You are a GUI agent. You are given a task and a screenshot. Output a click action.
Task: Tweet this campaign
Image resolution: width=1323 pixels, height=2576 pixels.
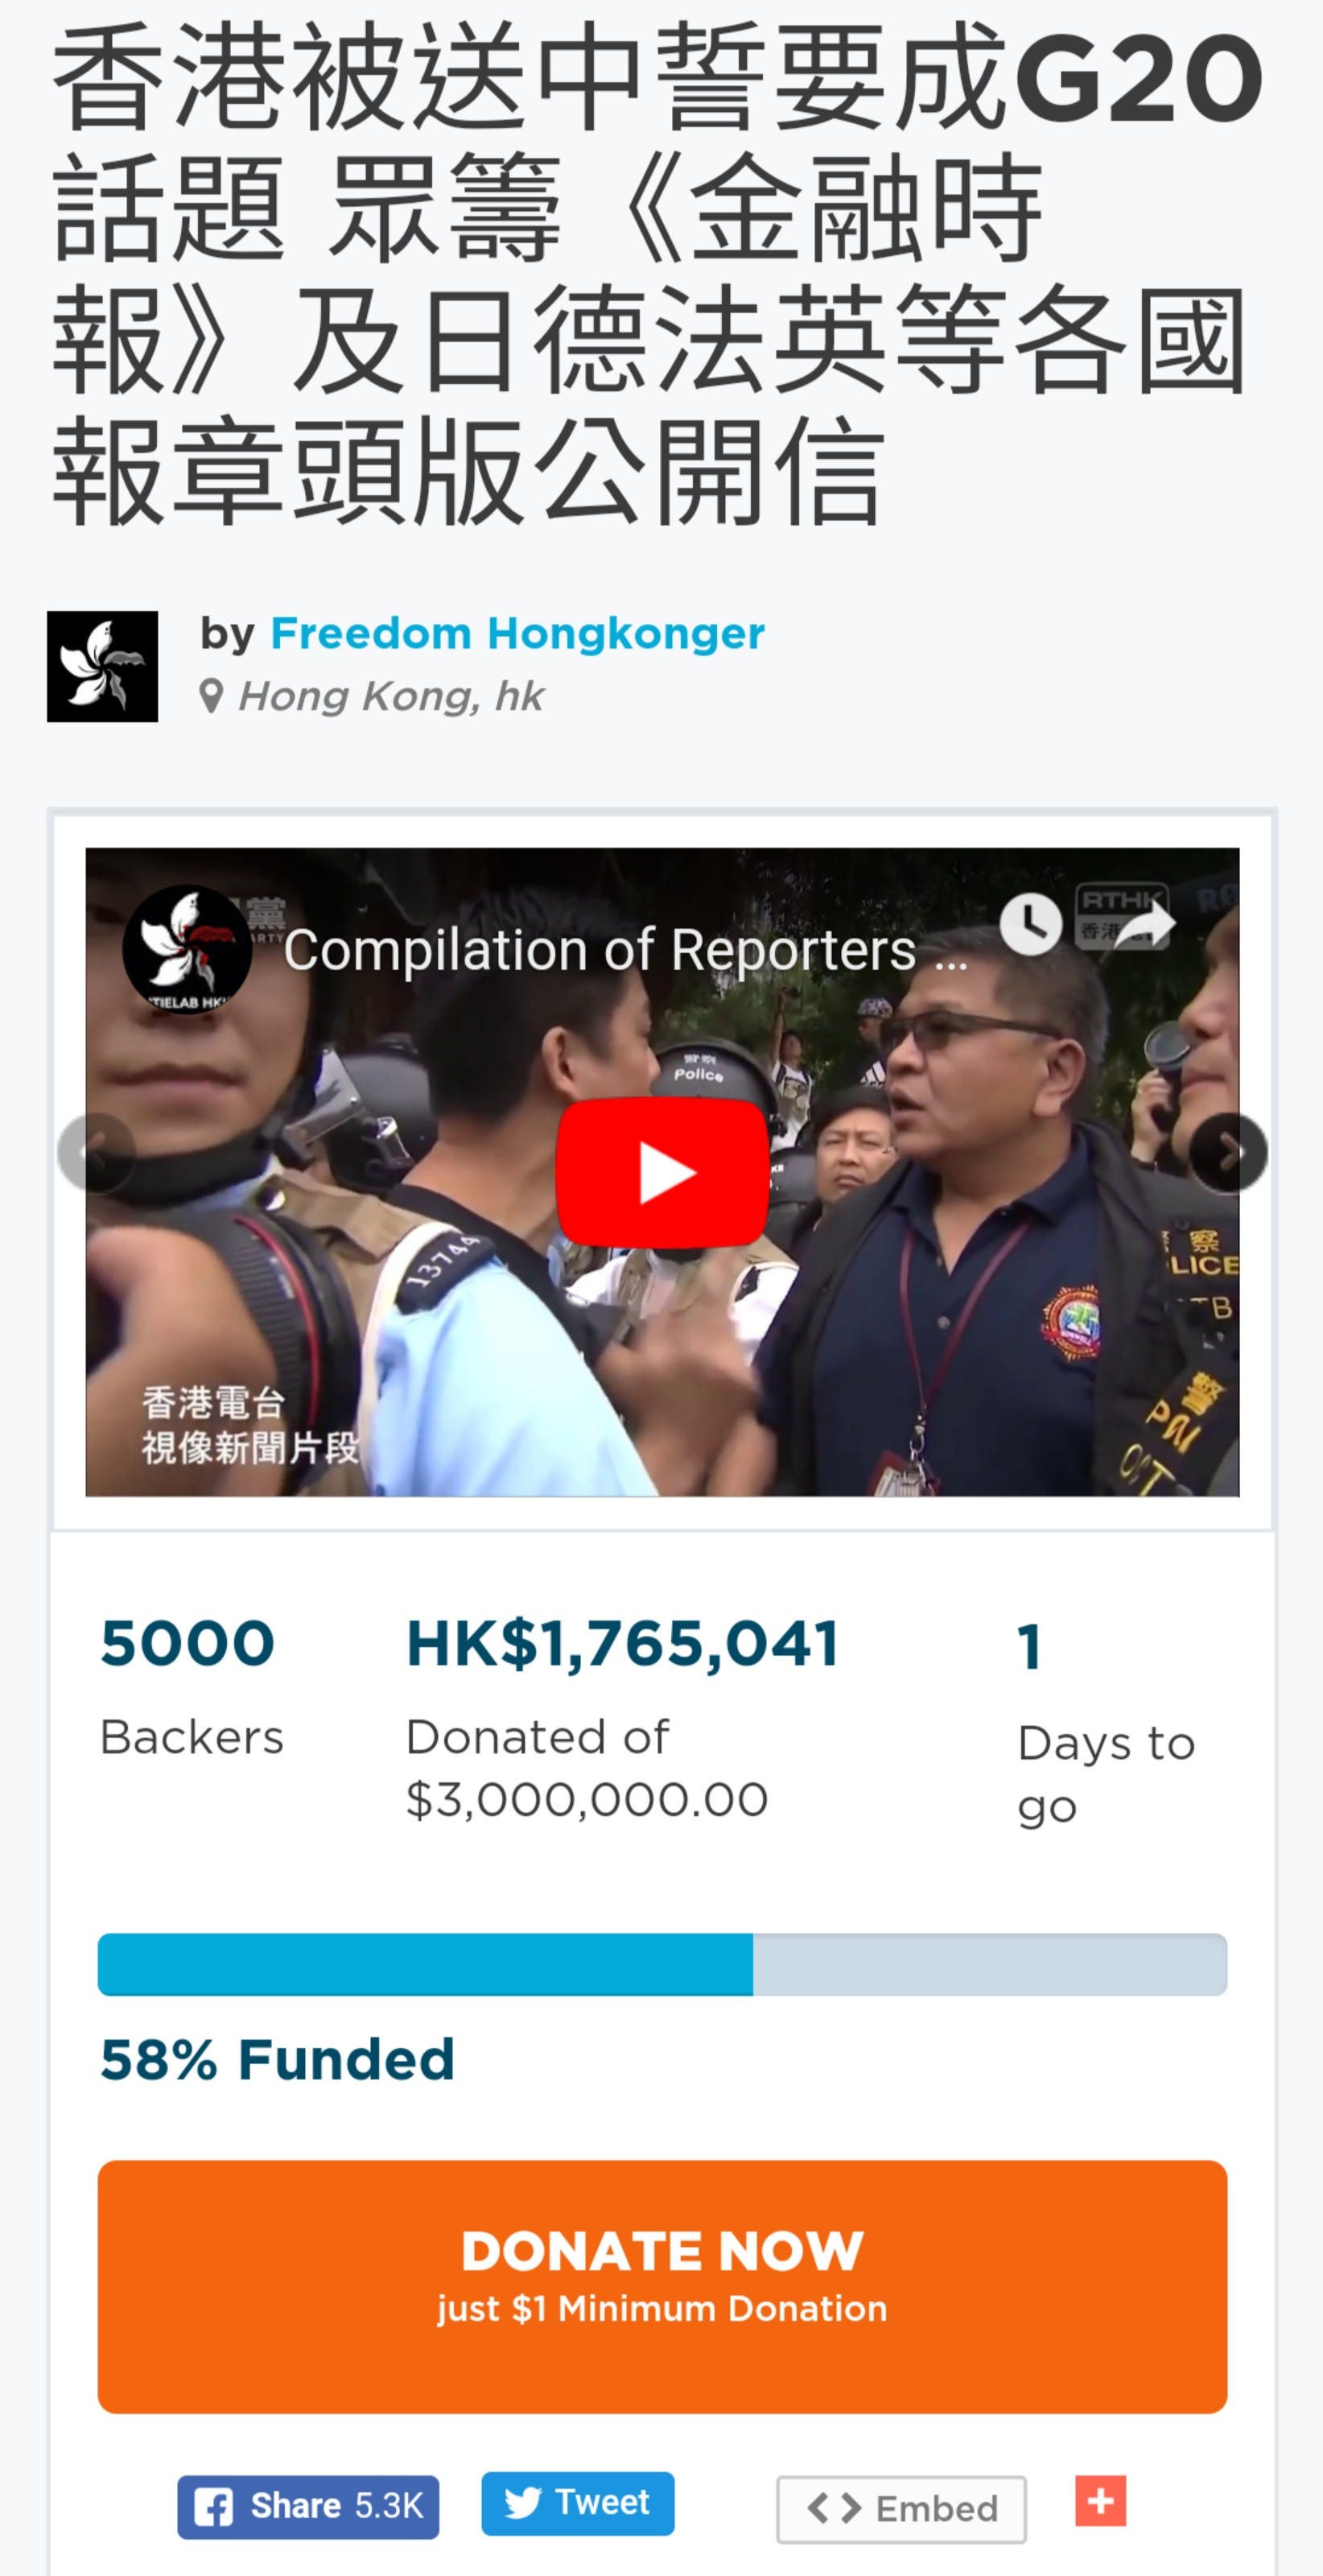(x=578, y=2503)
